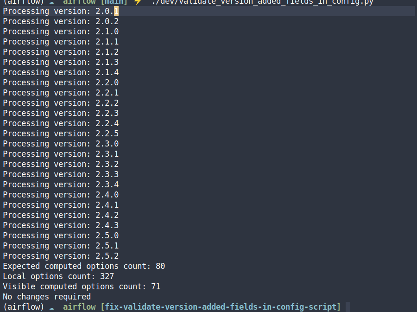
Task: Select the 'Processing version: 2.5.2' line
Action: click(x=61, y=256)
